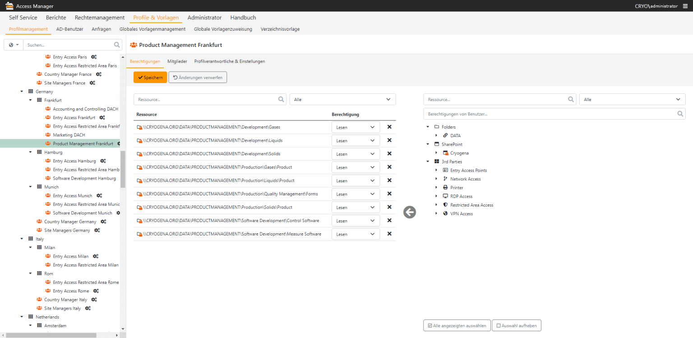Collapse the Germany tree node

(22, 92)
